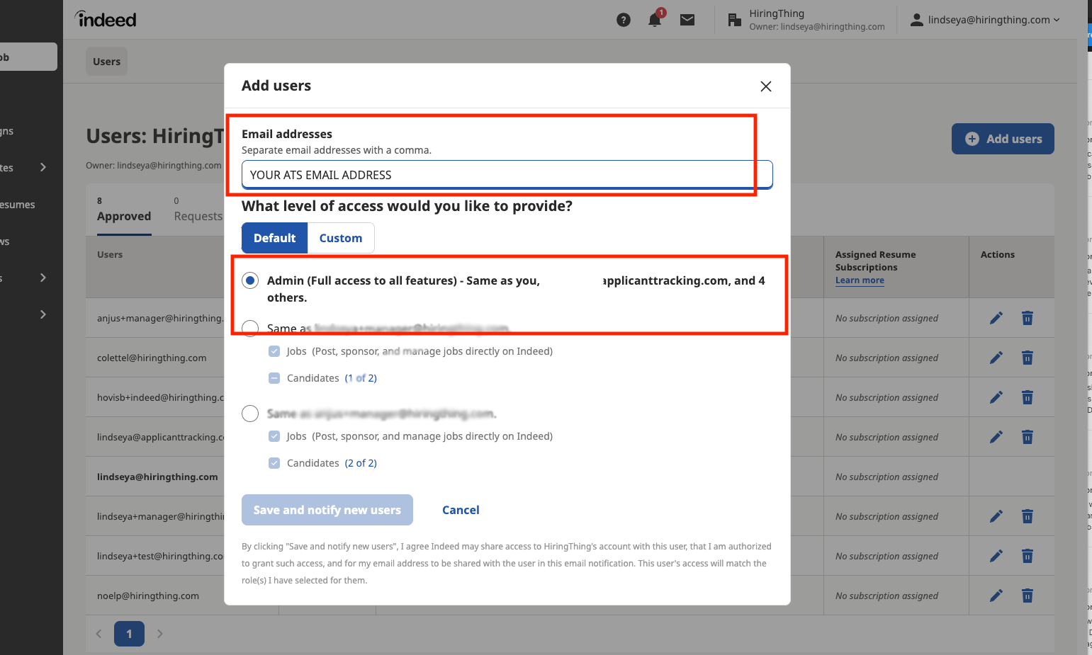
Task: Open the messages envelope icon
Action: [x=687, y=20]
